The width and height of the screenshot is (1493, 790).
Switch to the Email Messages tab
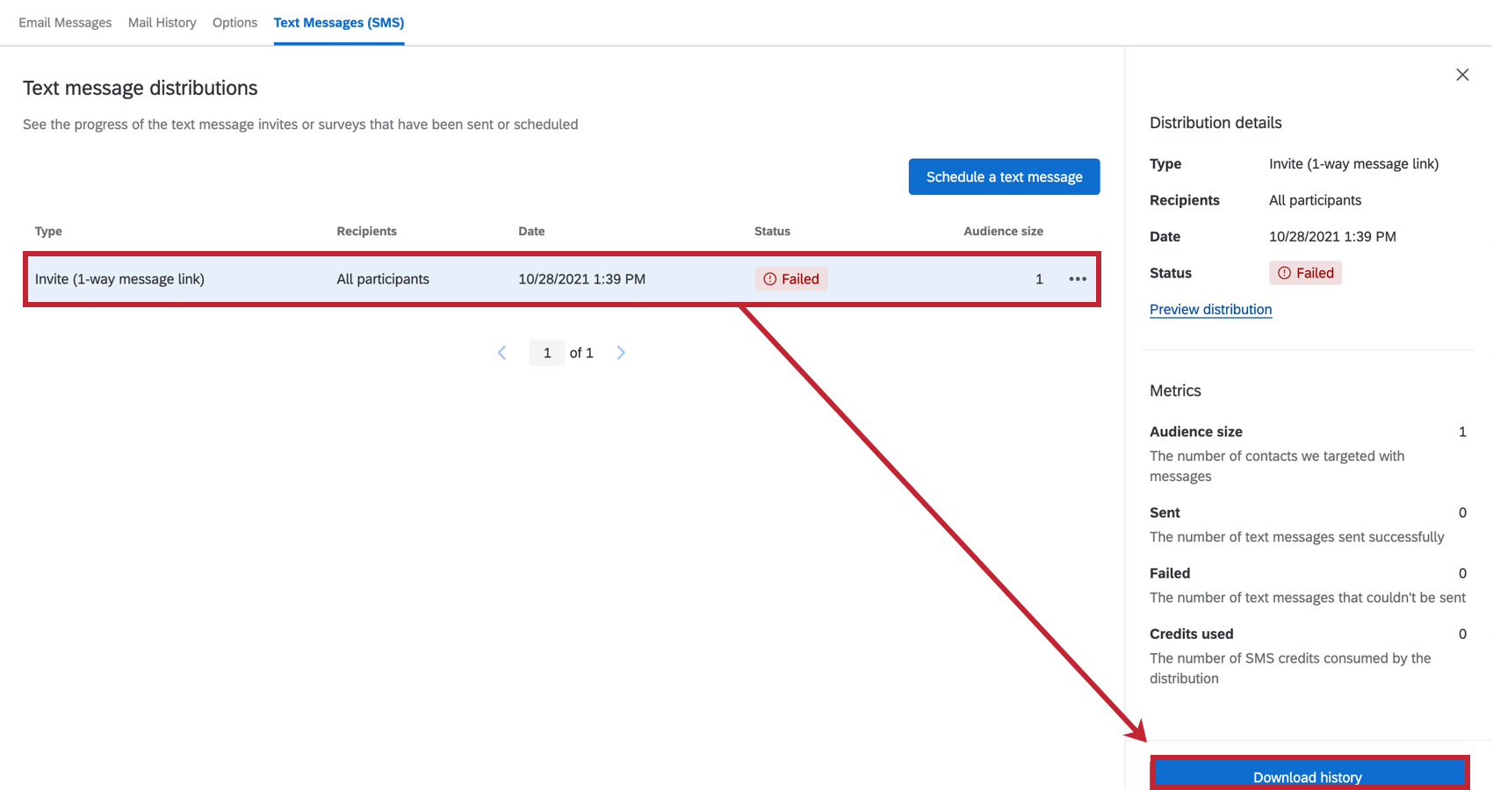(64, 22)
